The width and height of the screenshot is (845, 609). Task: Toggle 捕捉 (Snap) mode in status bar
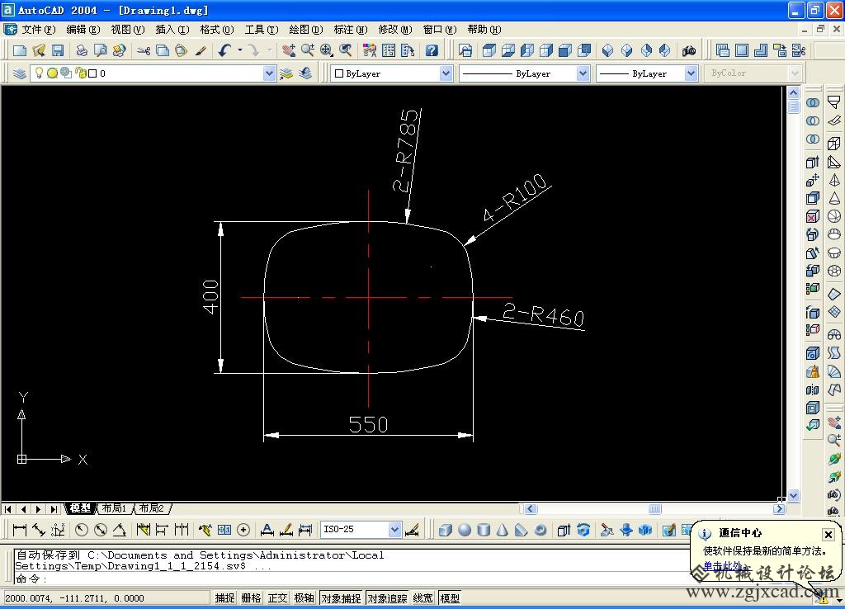tap(224, 597)
